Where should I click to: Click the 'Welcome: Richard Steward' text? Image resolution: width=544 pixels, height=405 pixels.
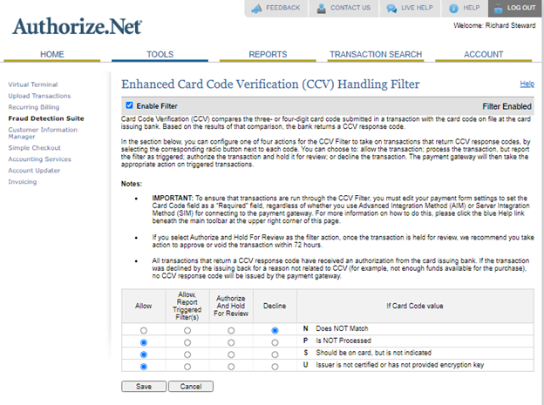coord(494,25)
